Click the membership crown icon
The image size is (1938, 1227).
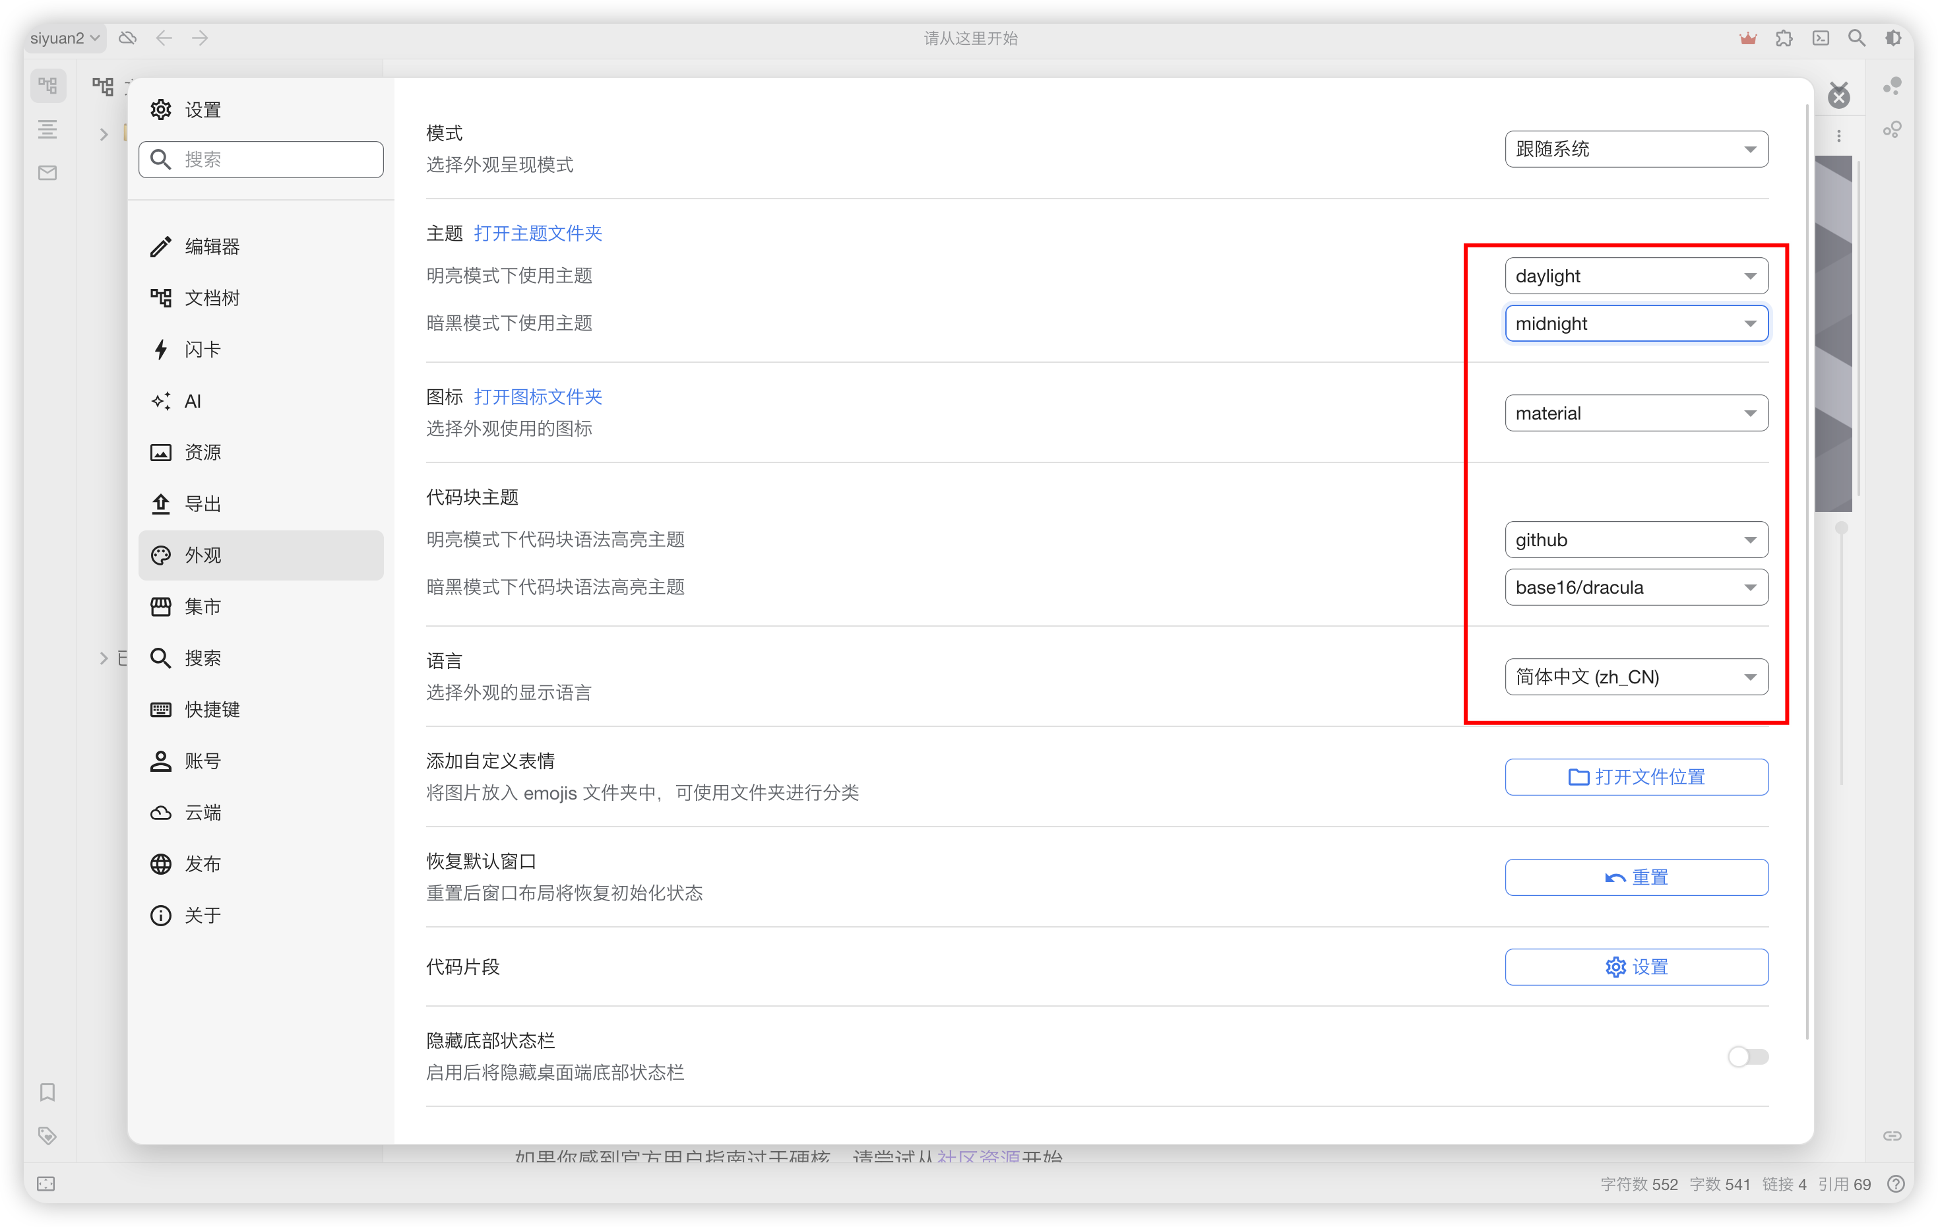tap(1748, 38)
